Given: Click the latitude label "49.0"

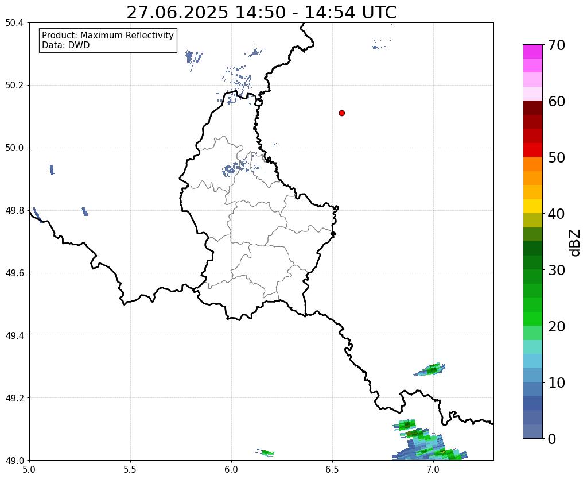Looking at the screenshot, I should point(14,461).
